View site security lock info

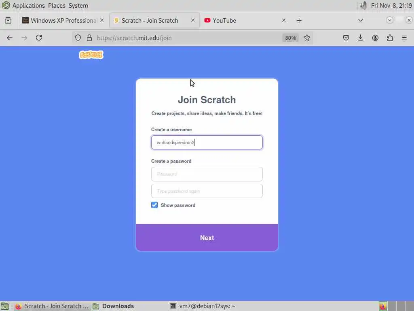pos(89,38)
